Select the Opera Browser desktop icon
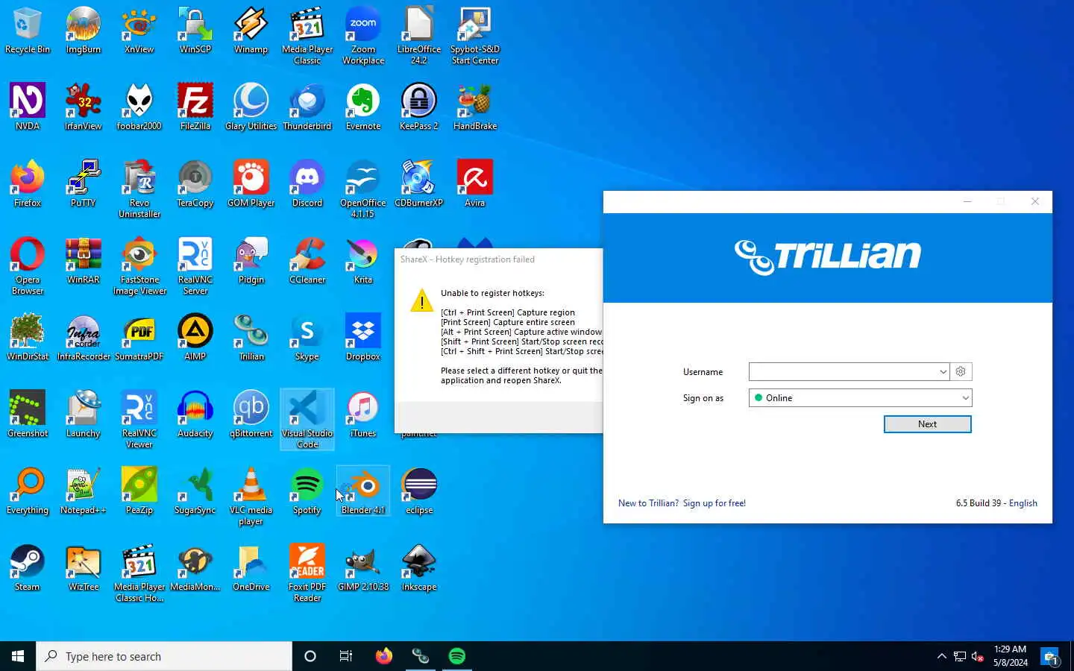1074x671 pixels. pyautogui.click(x=28, y=266)
